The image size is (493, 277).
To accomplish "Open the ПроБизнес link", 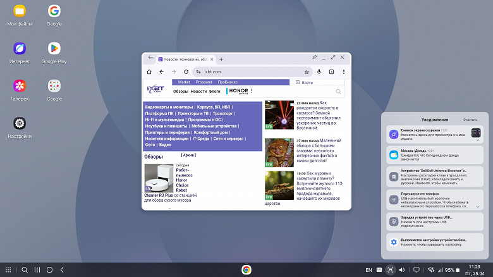I will click(228, 82).
